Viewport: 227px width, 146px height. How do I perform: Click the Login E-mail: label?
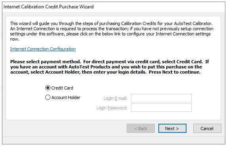(115, 98)
